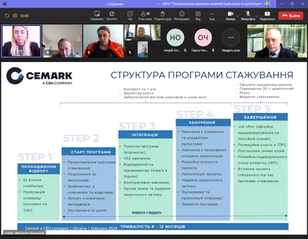This screenshot has width=308, height=239.
Task: Toggle the microphone mute
Action: click(248, 15)
